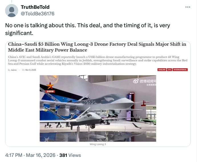
Task: Open the China–Saudi drone deal headline
Action: 97,47
